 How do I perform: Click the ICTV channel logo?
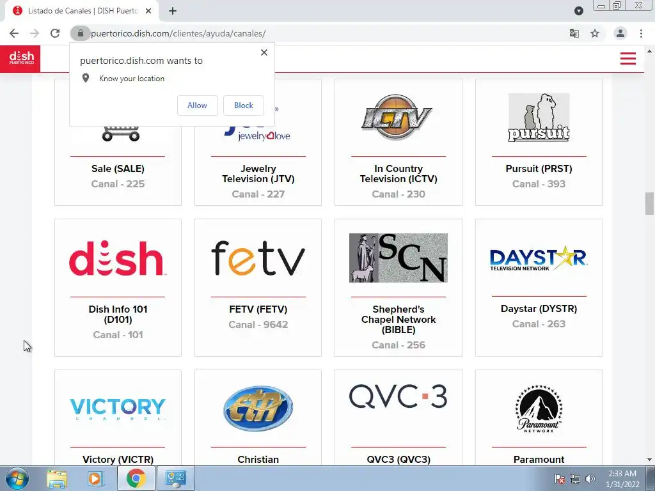click(x=397, y=116)
